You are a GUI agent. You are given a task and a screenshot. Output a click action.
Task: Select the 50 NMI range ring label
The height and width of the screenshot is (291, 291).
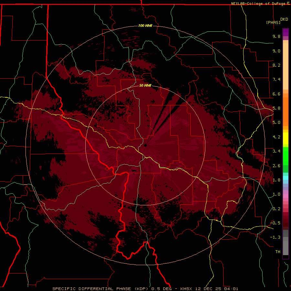145,85
